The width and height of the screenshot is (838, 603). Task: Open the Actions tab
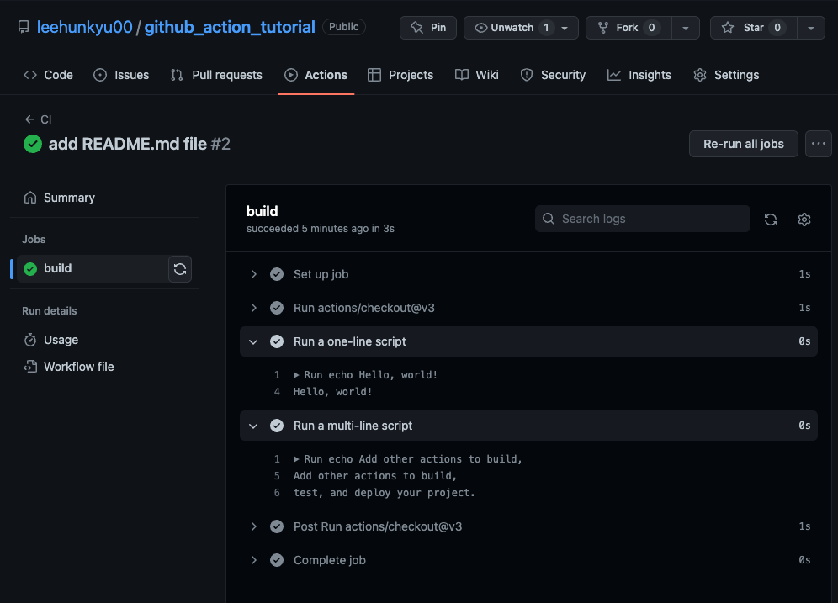(x=316, y=76)
